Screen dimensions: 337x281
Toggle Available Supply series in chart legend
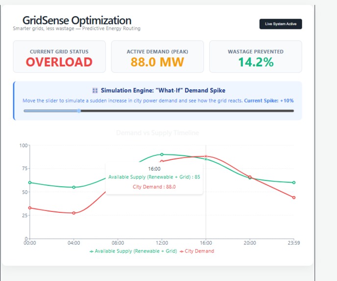click(133, 251)
